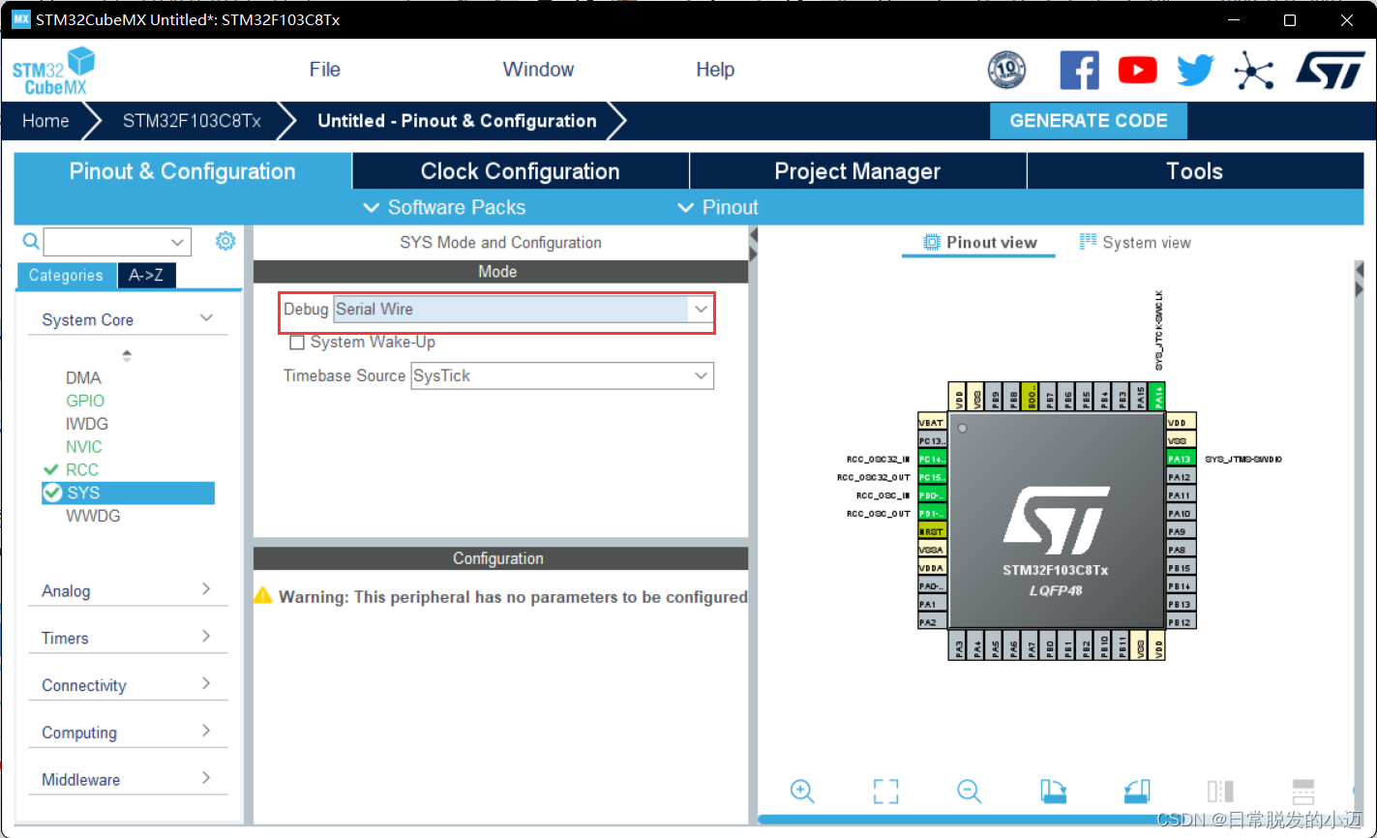Image resolution: width=1377 pixels, height=838 pixels.
Task: Select DMA in System Core list
Action: (83, 377)
